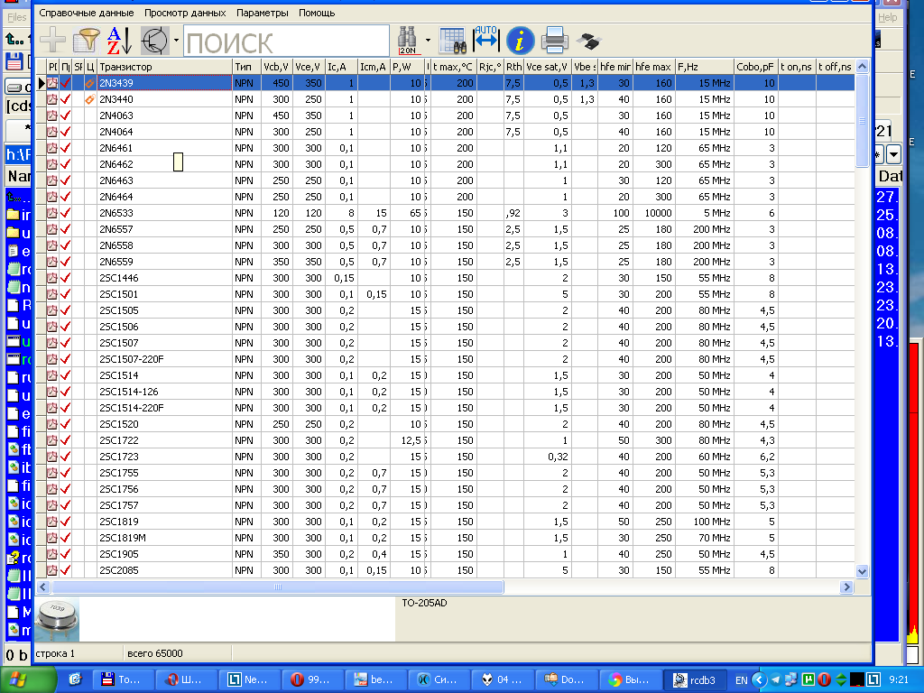Open Справочные данные menu
The width and height of the screenshot is (924, 693).
(x=86, y=13)
